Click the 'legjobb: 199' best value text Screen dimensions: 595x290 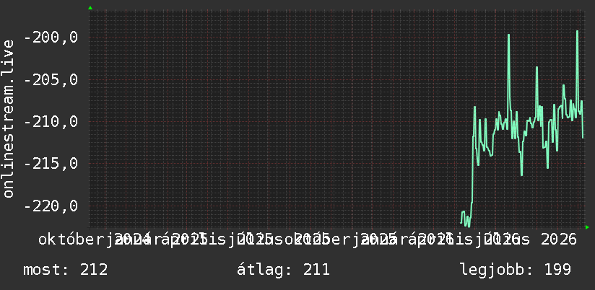[x=516, y=270]
